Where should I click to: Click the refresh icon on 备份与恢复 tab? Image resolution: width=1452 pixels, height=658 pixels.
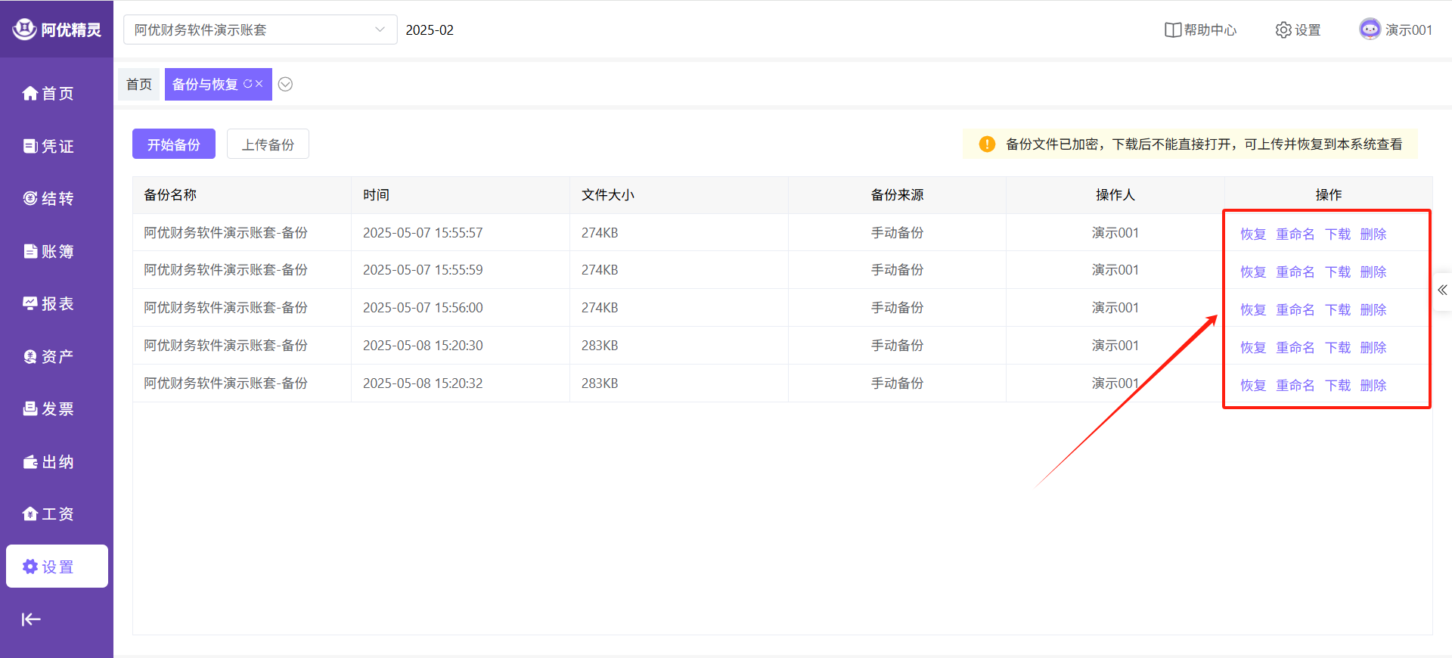247,84
